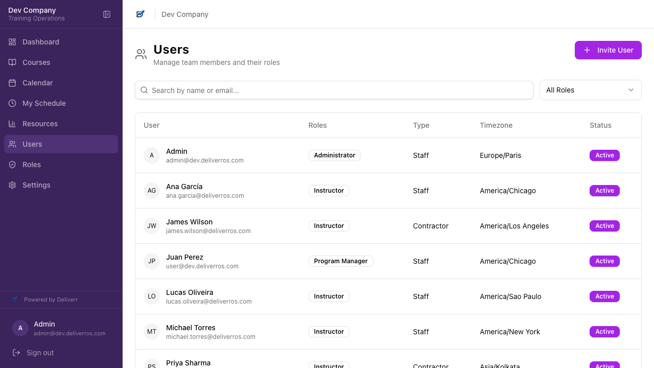Click the Settings gear icon
654x368 pixels.
12,185
